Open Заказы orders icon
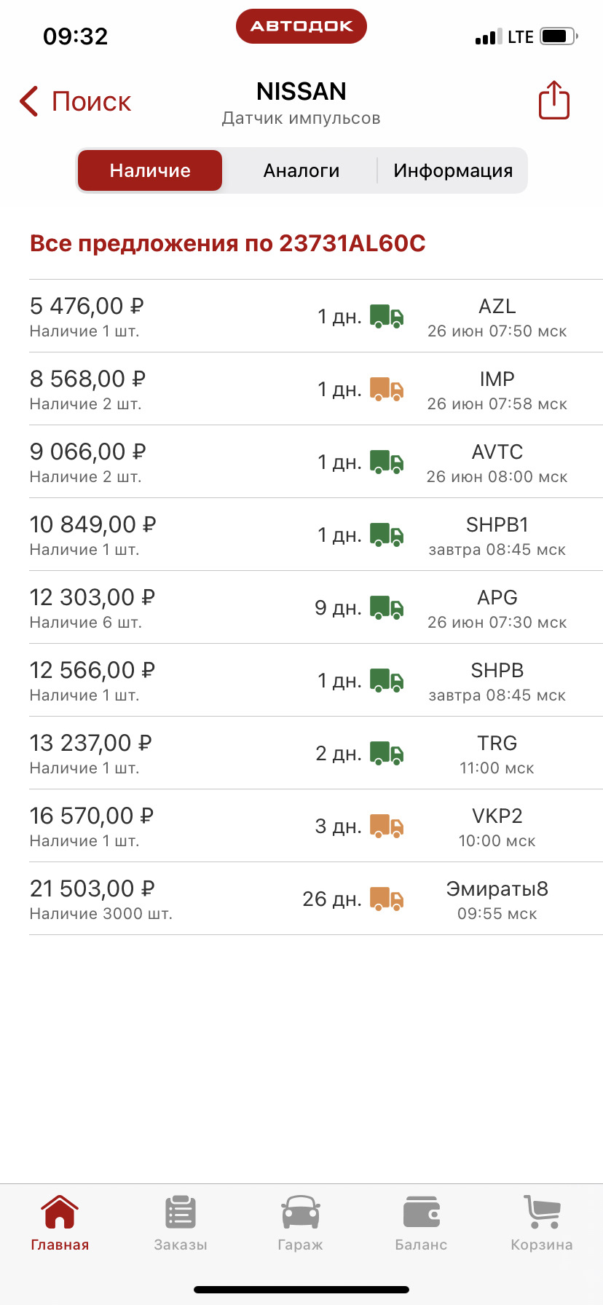The width and height of the screenshot is (603, 1305). (181, 1213)
